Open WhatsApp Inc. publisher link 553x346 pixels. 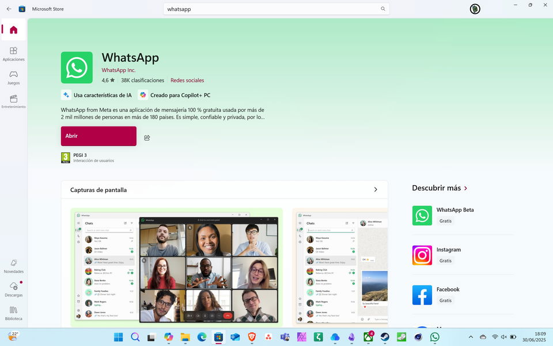119,70
